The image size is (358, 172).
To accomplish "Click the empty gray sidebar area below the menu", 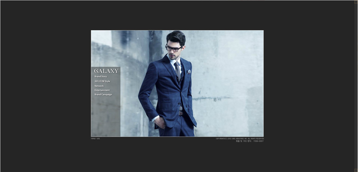I will [x=105, y=117].
